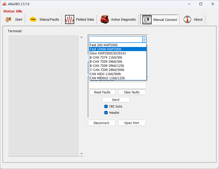The height and width of the screenshot is (169, 219).
Task: Maximize the AlfaOBD window
Action: pos(201,4)
